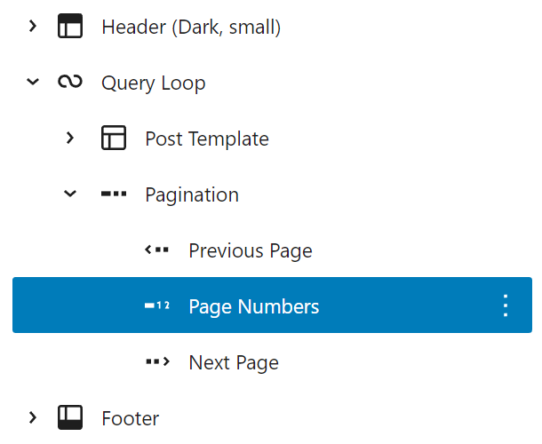
Task: Click the Next Page arrow icon
Action: click(x=156, y=362)
